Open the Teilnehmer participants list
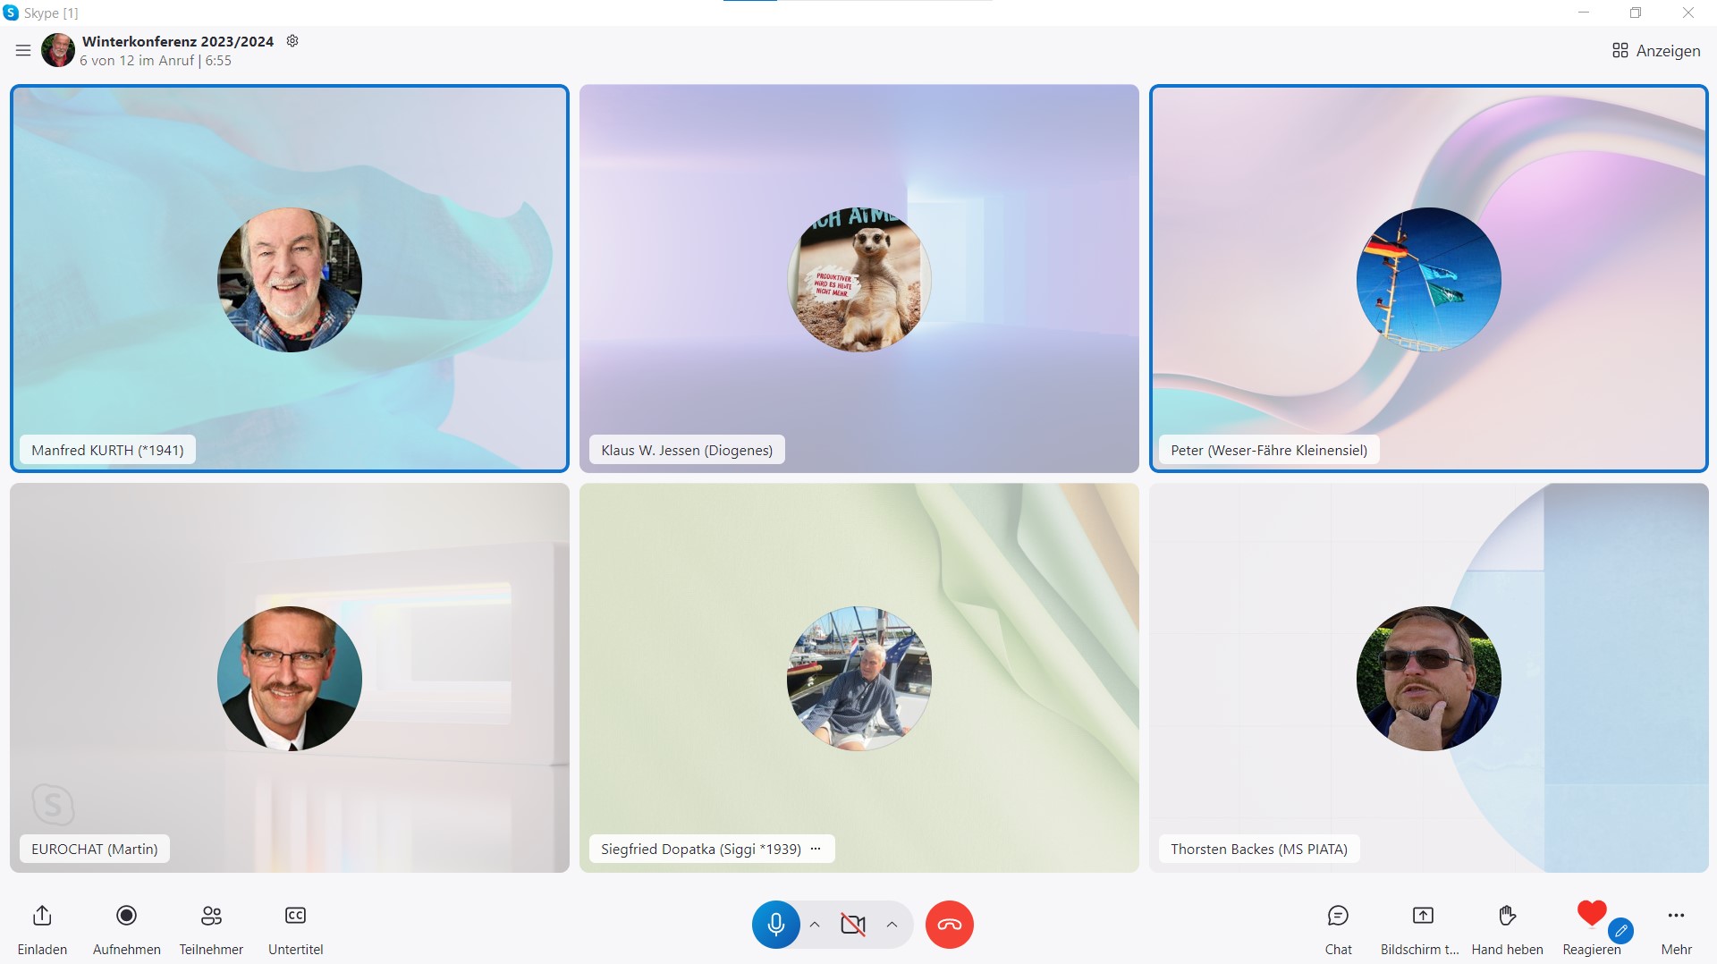 (x=211, y=916)
